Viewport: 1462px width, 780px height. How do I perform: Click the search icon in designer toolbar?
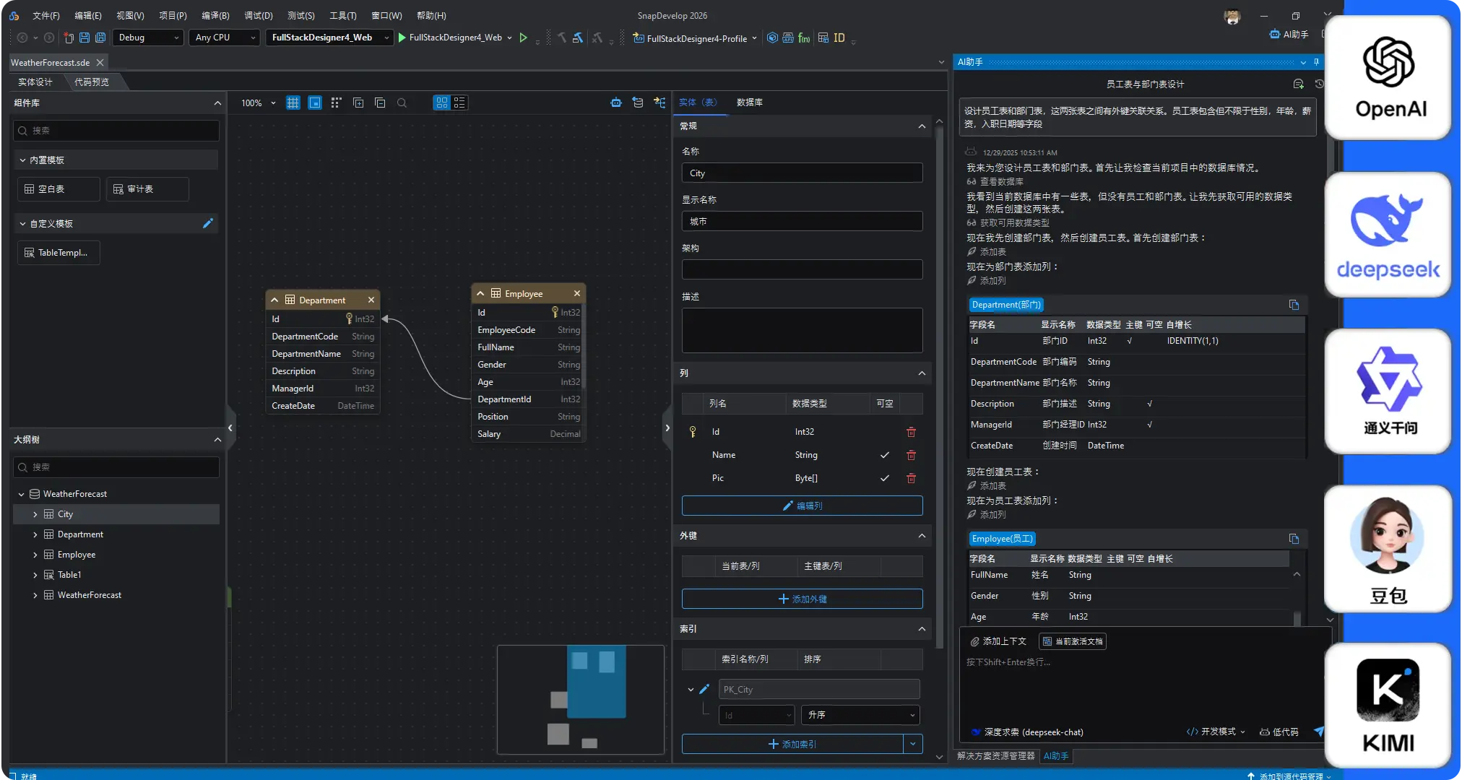(402, 103)
